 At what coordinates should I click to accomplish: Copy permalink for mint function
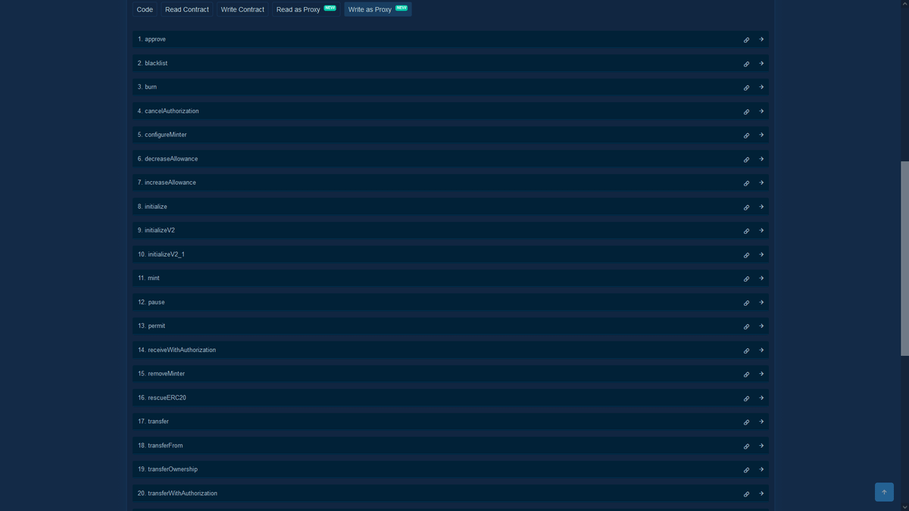coord(746,279)
